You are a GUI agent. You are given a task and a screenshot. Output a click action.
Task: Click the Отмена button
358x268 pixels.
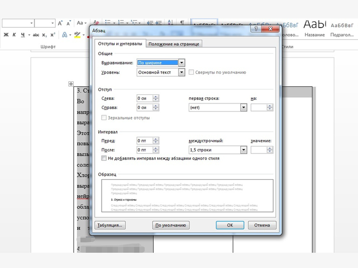click(262, 225)
